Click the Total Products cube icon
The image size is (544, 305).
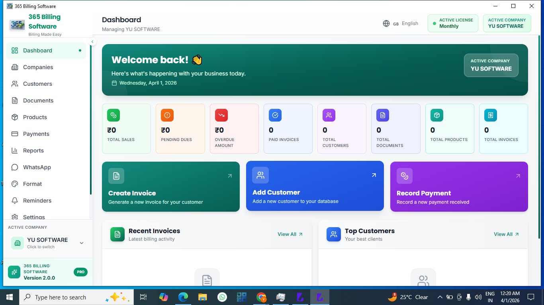pyautogui.click(x=437, y=115)
